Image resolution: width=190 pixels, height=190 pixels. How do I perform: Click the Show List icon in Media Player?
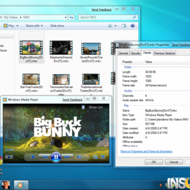tap(83, 107)
